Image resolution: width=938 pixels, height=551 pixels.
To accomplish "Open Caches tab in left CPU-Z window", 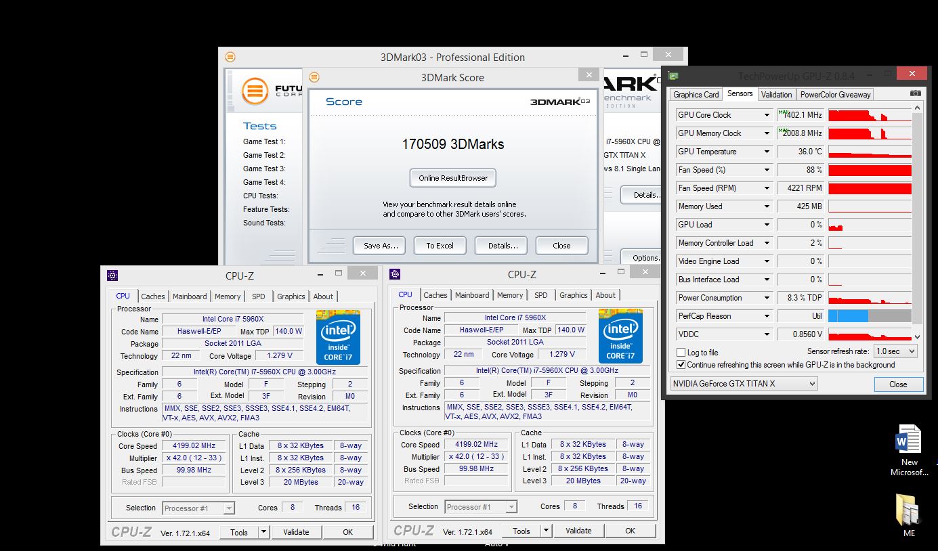I will point(152,296).
